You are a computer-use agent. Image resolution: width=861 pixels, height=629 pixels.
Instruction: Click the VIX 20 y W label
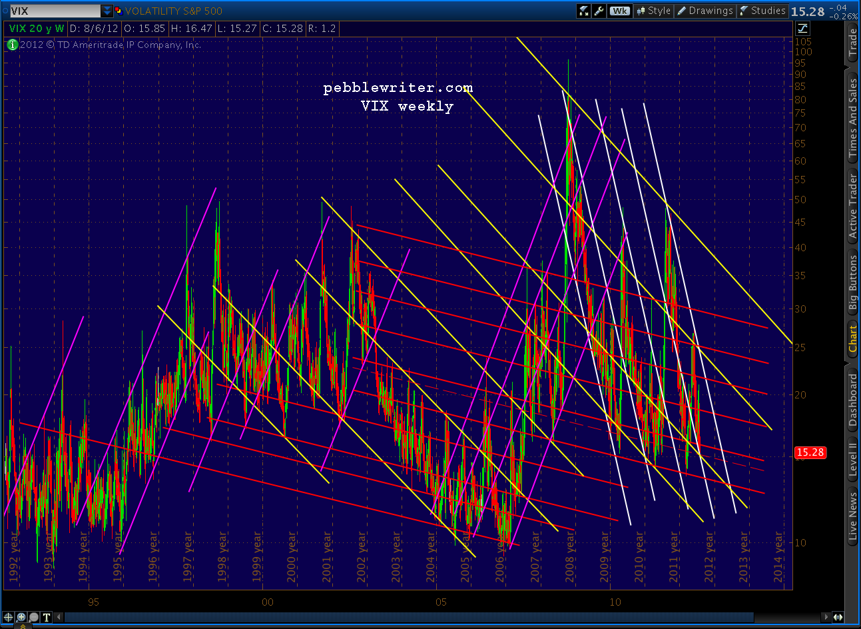[x=37, y=29]
